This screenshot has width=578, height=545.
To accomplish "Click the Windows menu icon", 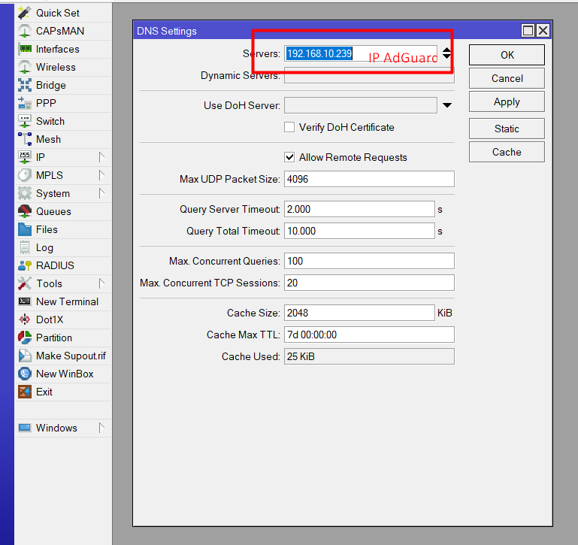I will click(24, 428).
